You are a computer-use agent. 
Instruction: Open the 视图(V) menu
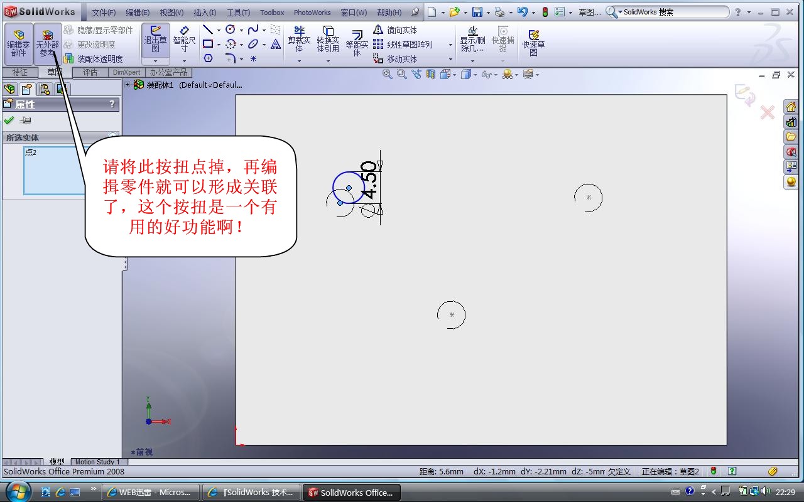[171, 13]
